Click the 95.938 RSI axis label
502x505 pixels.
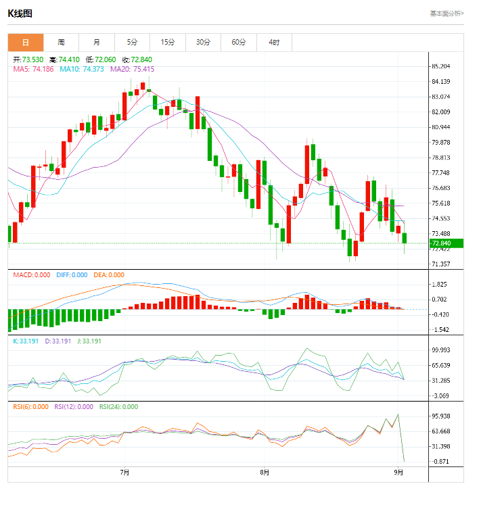point(441,416)
